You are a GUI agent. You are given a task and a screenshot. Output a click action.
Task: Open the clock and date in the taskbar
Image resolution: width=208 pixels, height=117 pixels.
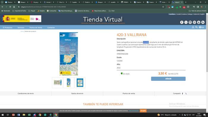coord(199,115)
